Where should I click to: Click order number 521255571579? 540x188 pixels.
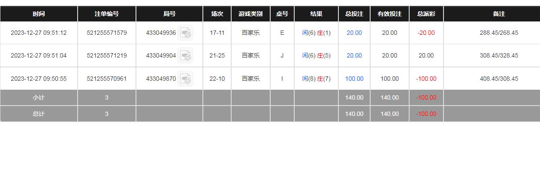click(x=107, y=33)
